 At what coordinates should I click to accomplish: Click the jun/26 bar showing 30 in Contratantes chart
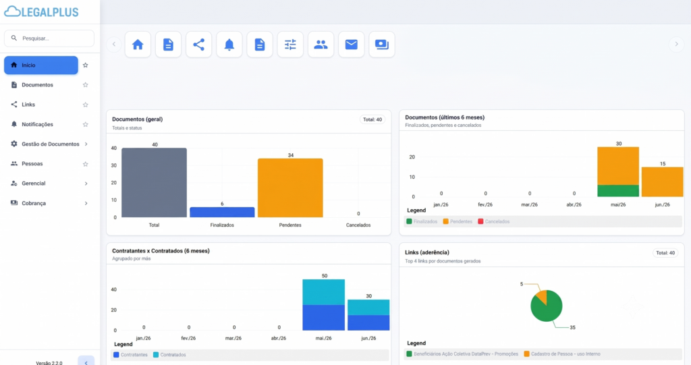368,315
